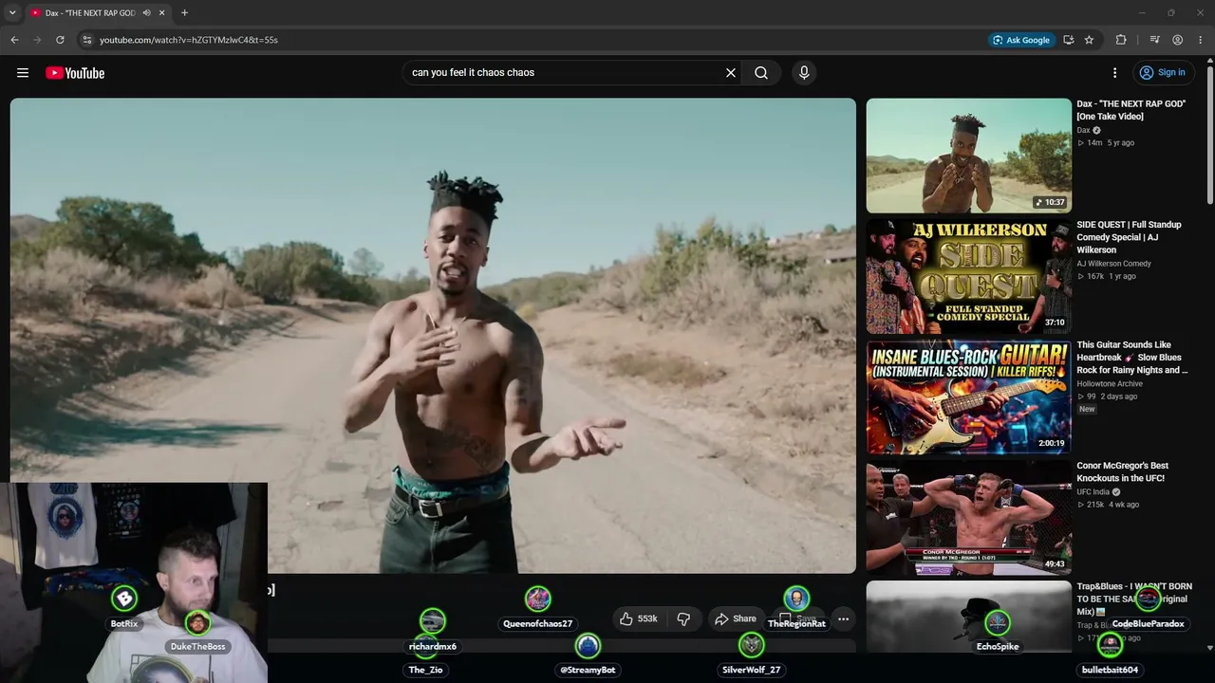Open the tab search dropdown

click(12, 13)
